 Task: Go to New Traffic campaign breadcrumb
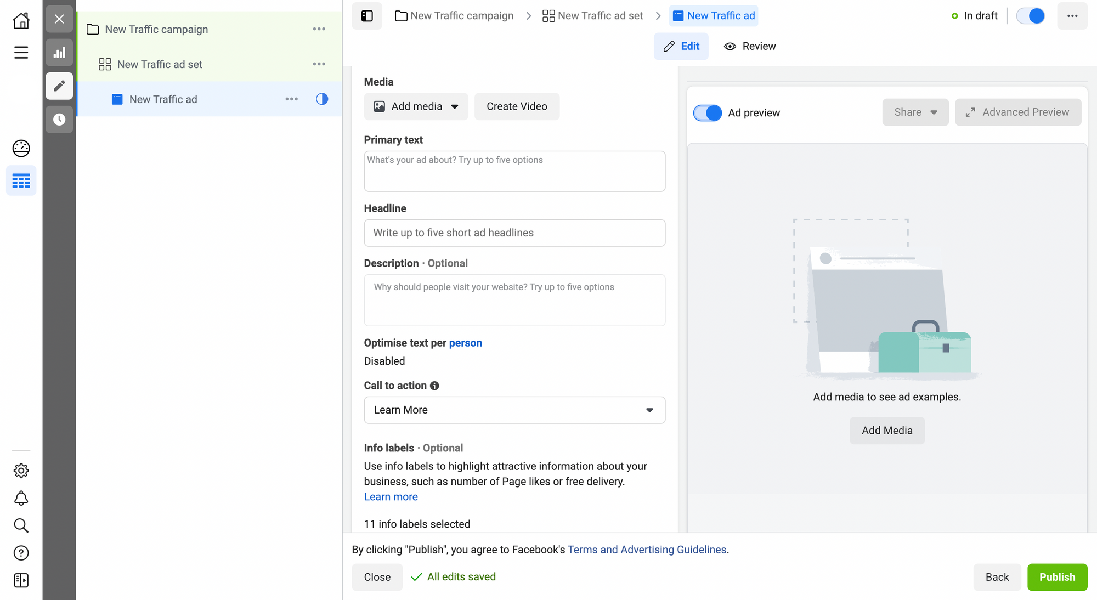[x=454, y=16]
